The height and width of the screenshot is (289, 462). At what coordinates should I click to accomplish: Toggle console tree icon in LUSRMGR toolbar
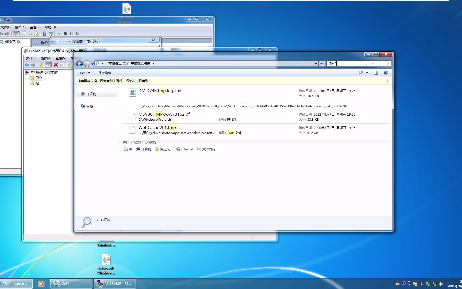48,65
